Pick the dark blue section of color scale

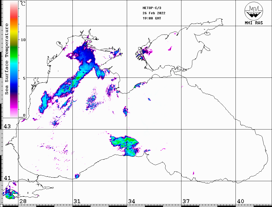[14, 88]
